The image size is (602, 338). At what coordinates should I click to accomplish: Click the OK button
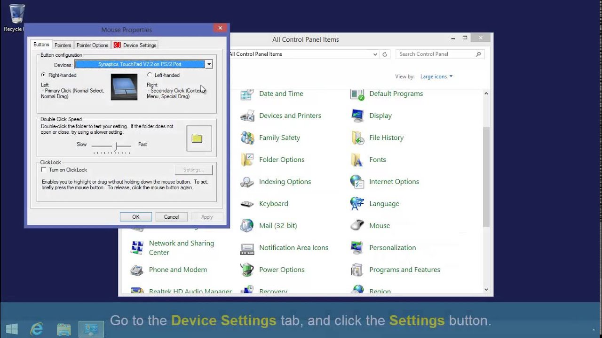pos(136,217)
